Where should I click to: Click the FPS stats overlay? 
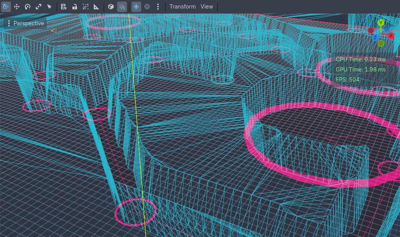(x=347, y=79)
